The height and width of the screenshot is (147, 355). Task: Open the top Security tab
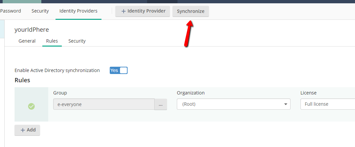[x=40, y=11]
